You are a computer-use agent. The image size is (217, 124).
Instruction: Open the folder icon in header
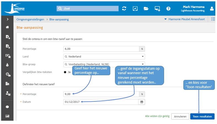point(146,9)
